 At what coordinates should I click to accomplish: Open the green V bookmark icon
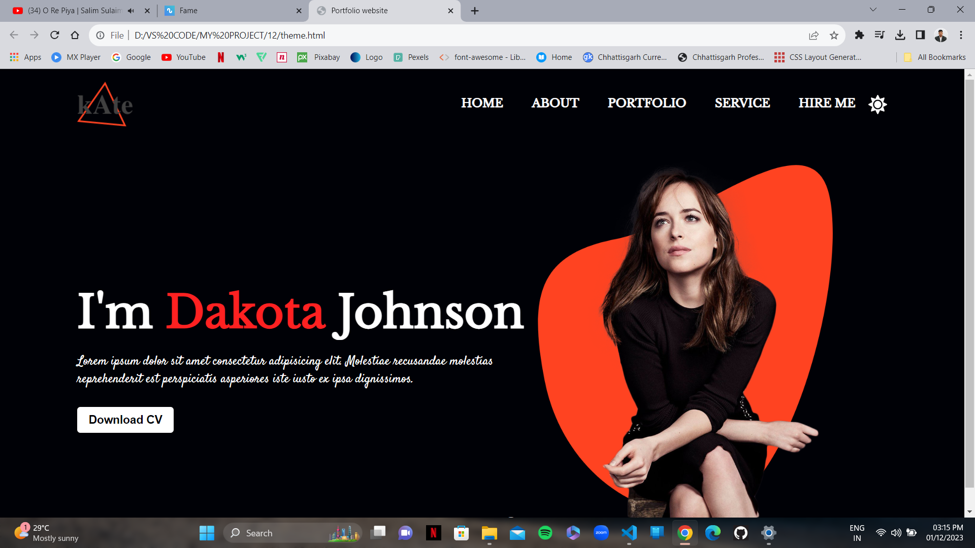(262, 57)
